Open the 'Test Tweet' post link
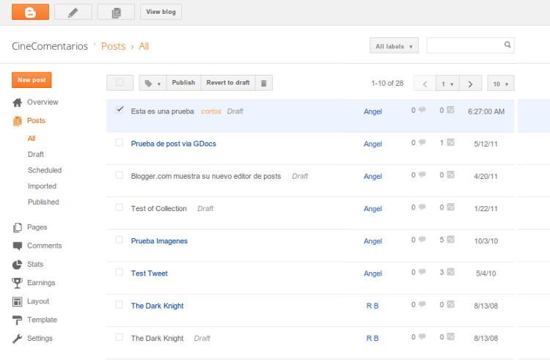The image size is (550, 360). (149, 273)
